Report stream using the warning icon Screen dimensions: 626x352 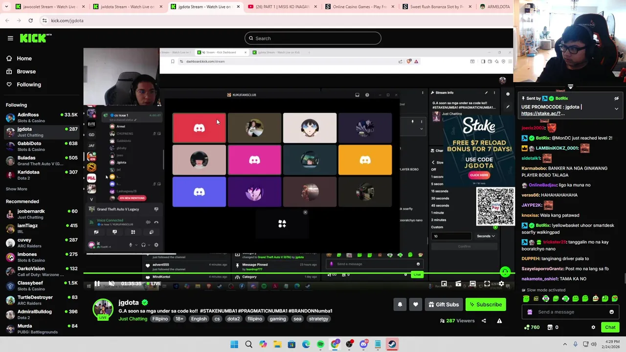(499, 321)
